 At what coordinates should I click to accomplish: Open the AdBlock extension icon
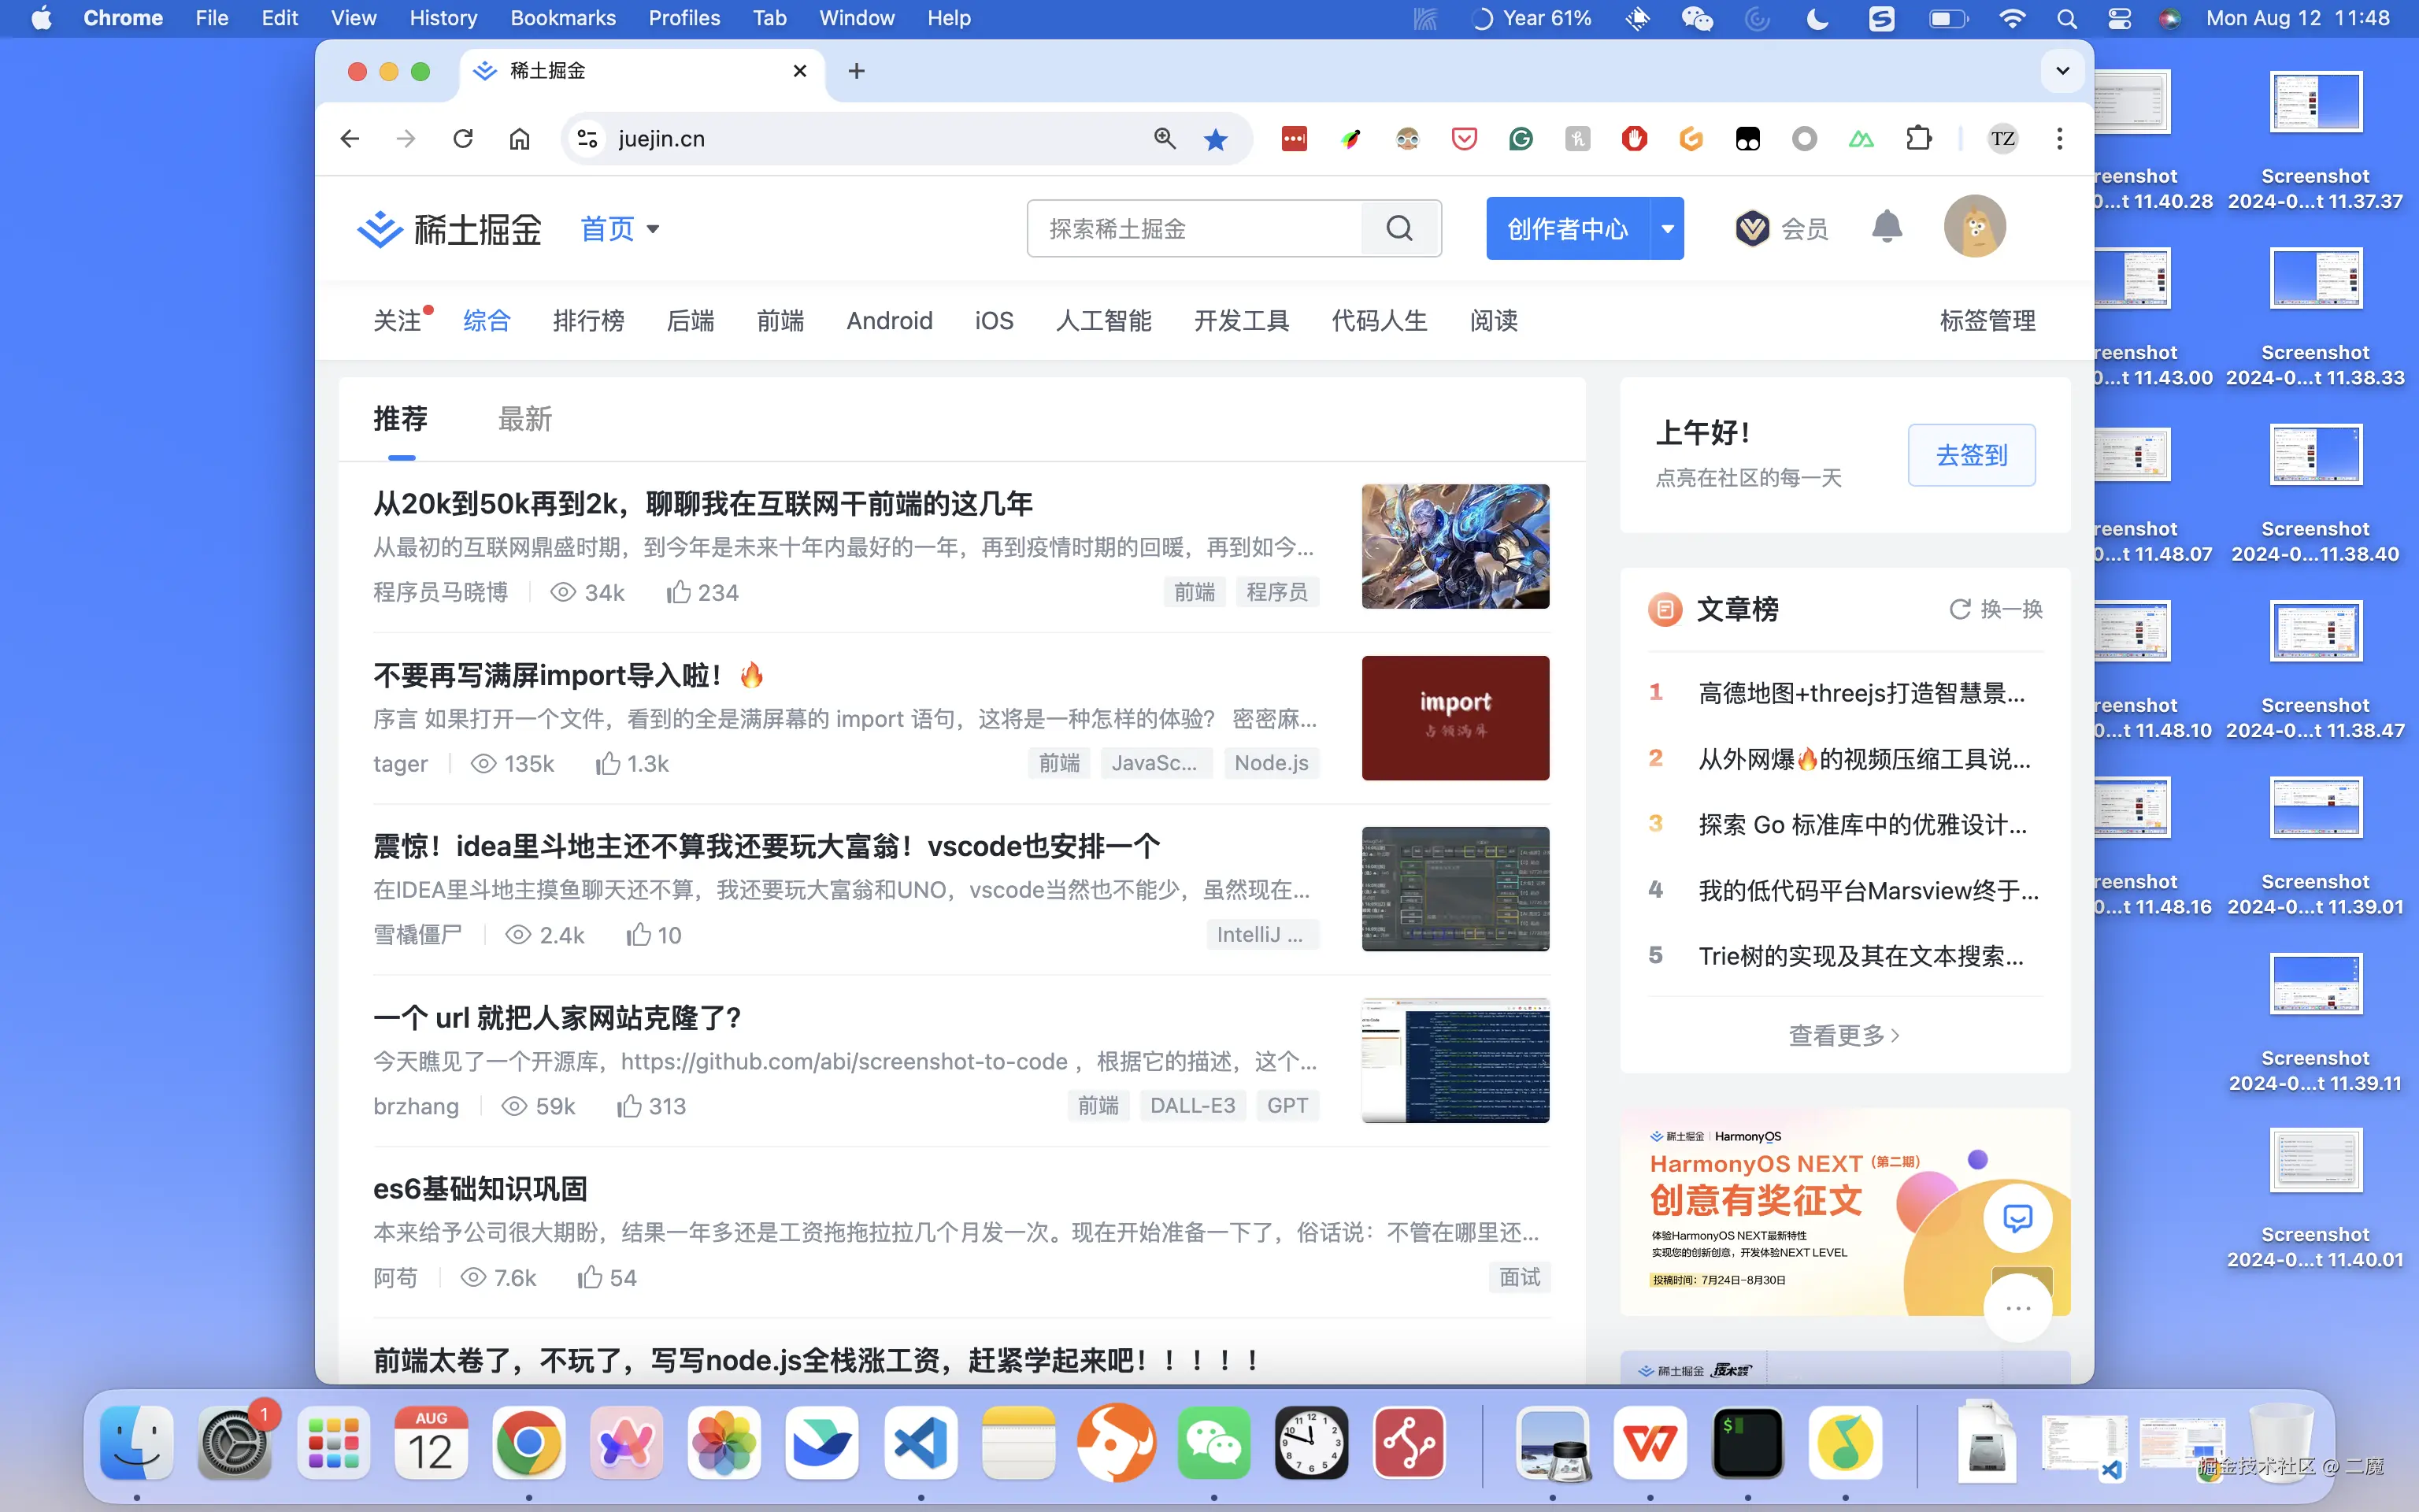point(1633,138)
